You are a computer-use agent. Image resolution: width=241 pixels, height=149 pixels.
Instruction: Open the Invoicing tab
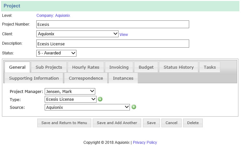[x=119, y=67]
